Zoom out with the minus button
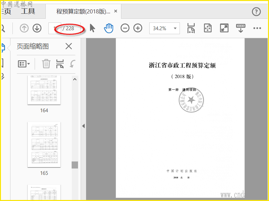The height and width of the screenshot is (201, 269). pyautogui.click(x=125, y=28)
